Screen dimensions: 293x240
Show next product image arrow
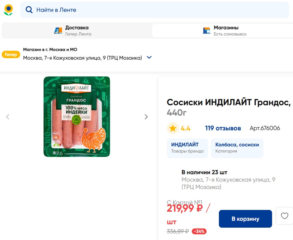[x=146, y=117]
